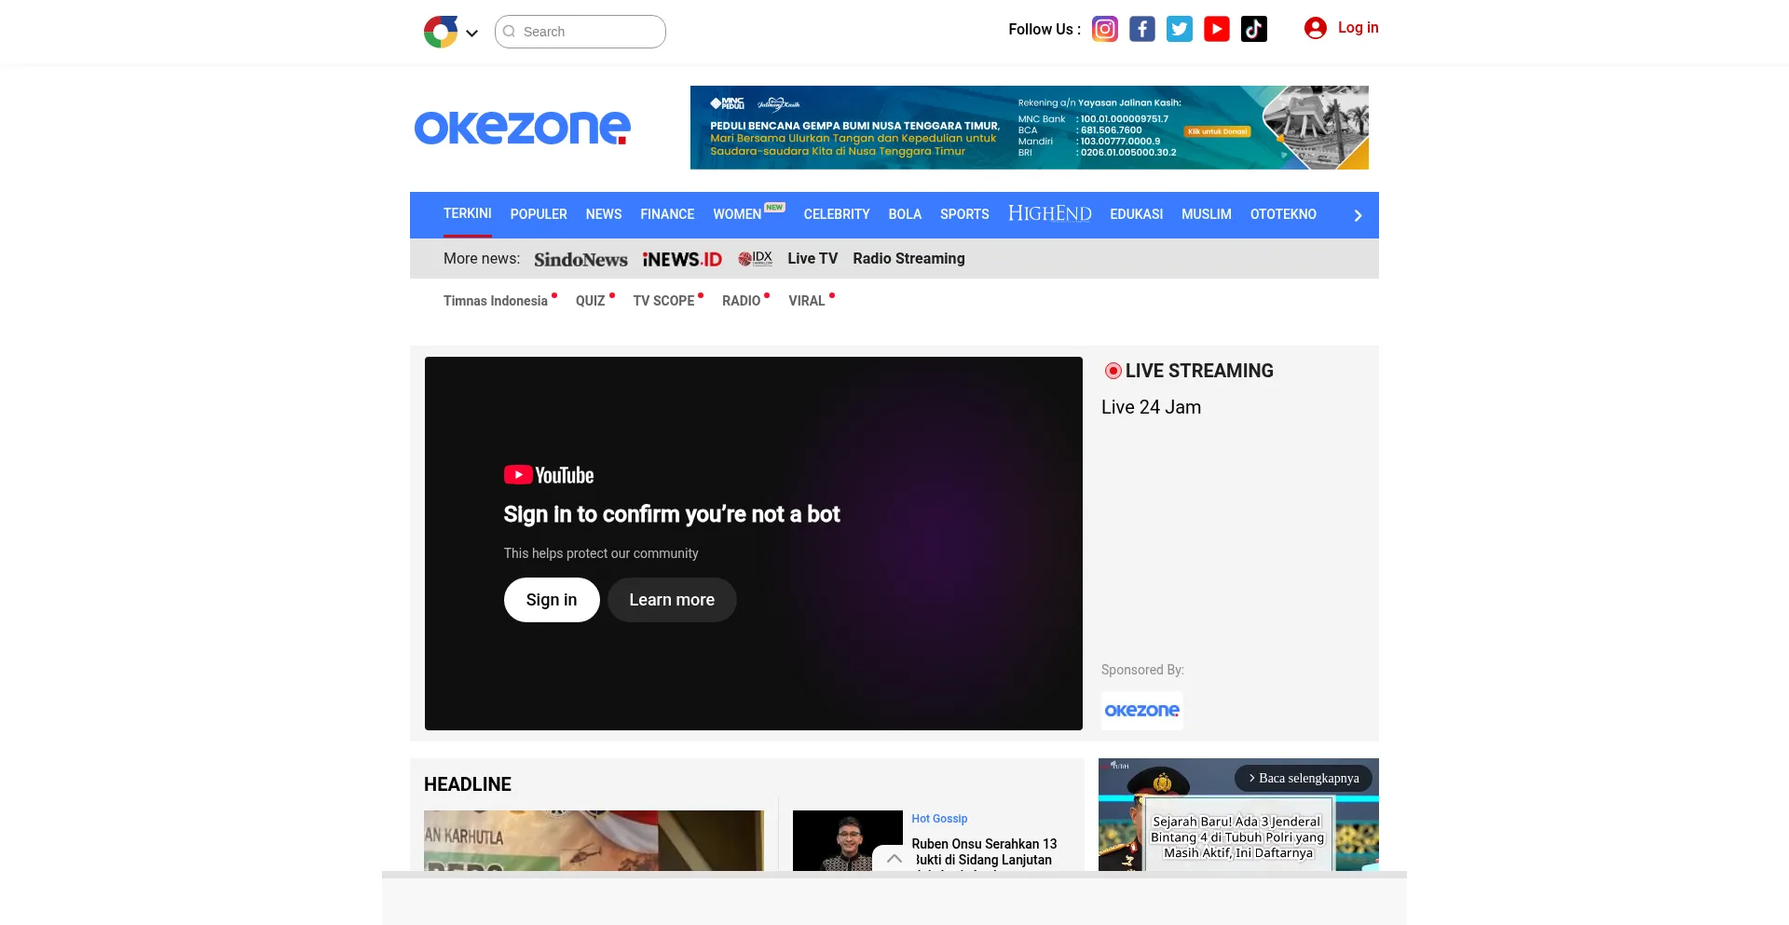Open the OTOTEKNO menu item
Viewport: 1789px width, 925px height.
coord(1283,214)
